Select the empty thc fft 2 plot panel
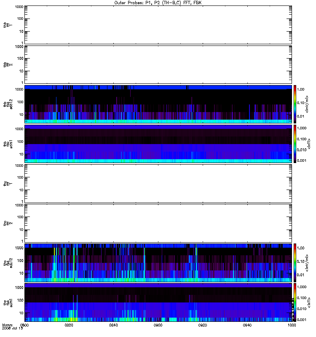The image size is (316, 337). (x=158, y=223)
